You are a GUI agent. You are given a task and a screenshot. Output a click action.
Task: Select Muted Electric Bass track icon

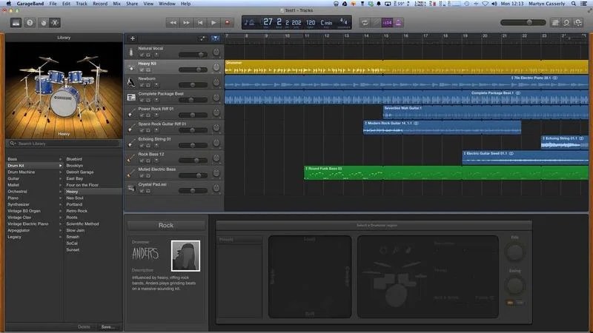click(x=131, y=173)
